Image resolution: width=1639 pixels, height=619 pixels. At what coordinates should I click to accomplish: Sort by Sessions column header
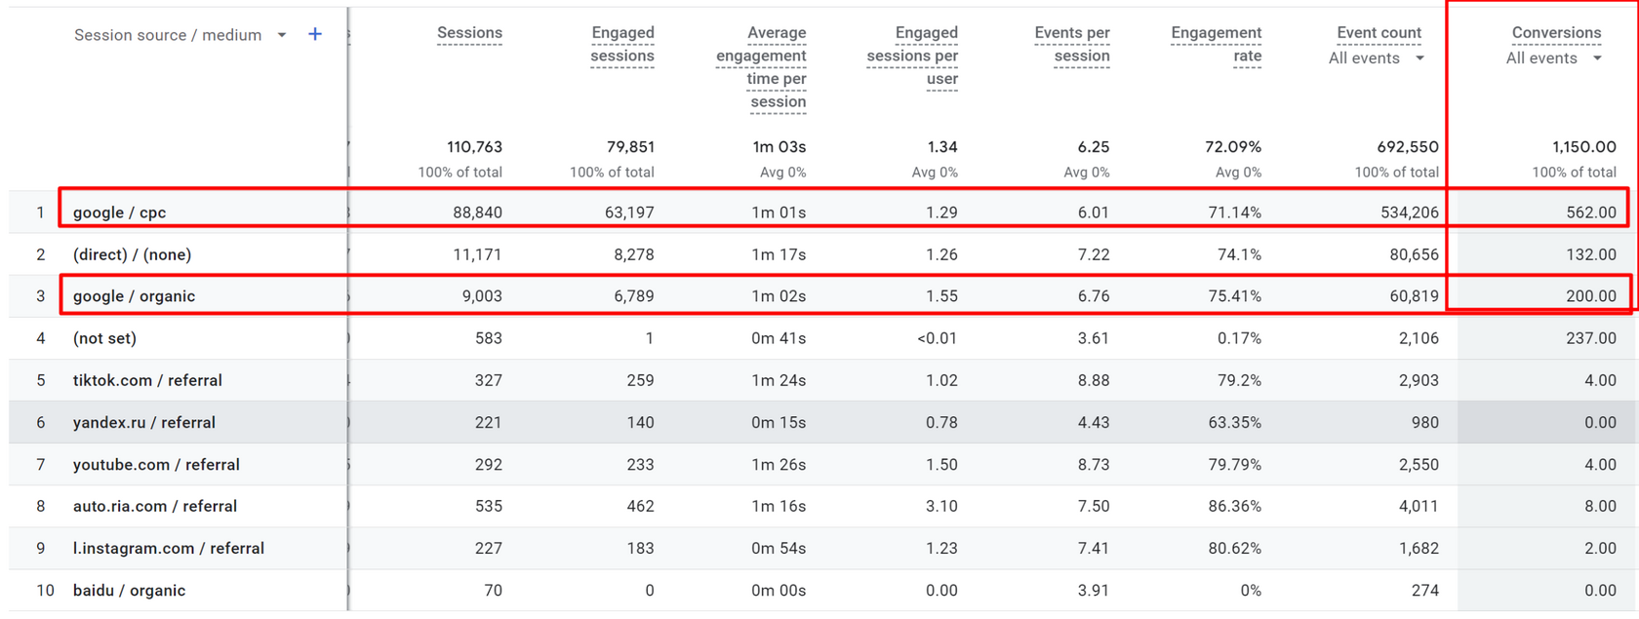[x=469, y=33]
